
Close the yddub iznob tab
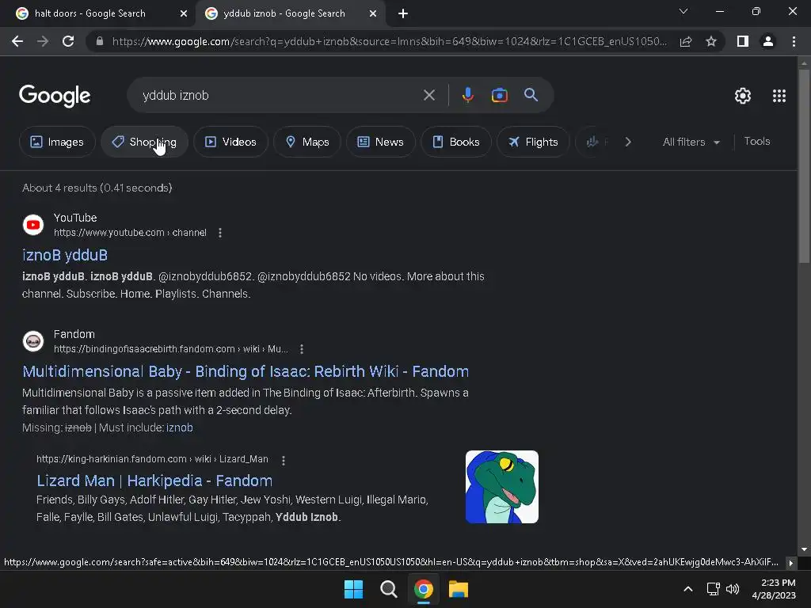pyautogui.click(x=373, y=13)
